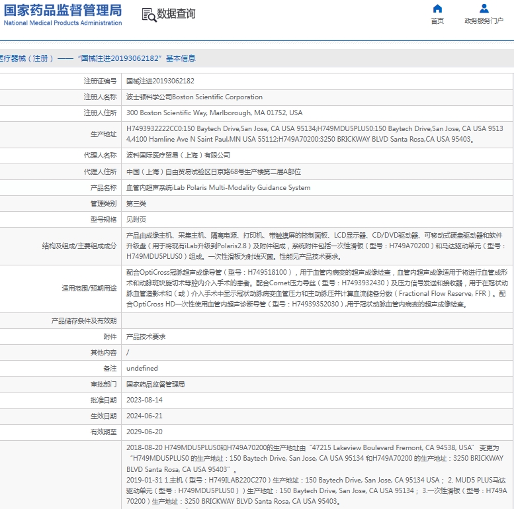Click the 代理人住所 label
Viewport: 514px width, 509px height.
pyautogui.click(x=100, y=172)
